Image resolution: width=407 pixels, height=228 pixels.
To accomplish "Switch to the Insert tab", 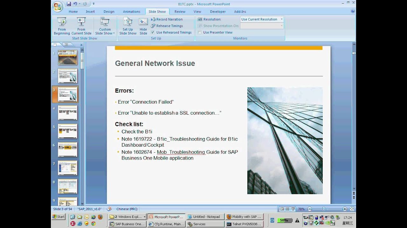I will (x=90, y=12).
